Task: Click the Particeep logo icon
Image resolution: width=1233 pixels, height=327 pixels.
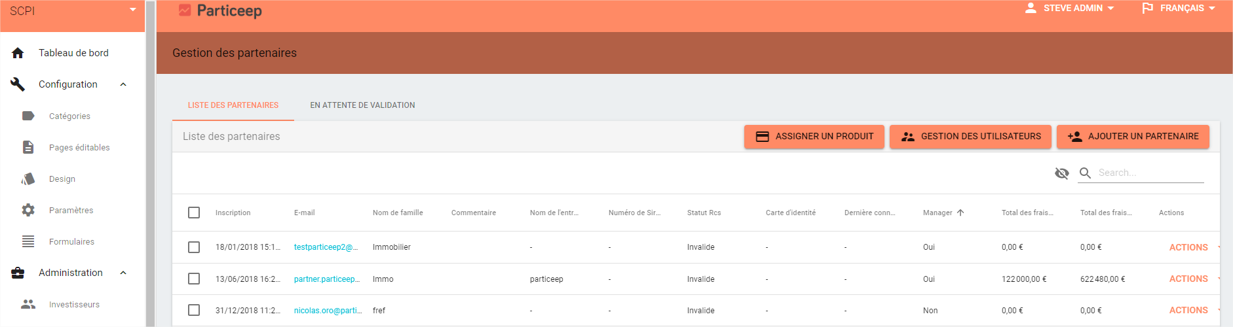Action: (x=185, y=10)
